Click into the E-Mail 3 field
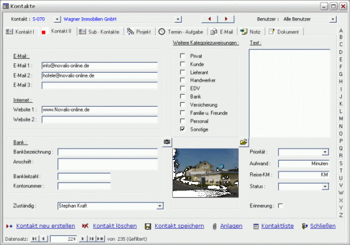Image resolution: width=350 pixels, height=245 pixels. tap(100, 85)
